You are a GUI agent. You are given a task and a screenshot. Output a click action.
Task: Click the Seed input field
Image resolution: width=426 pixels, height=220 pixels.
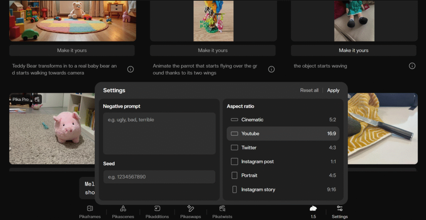(x=159, y=177)
